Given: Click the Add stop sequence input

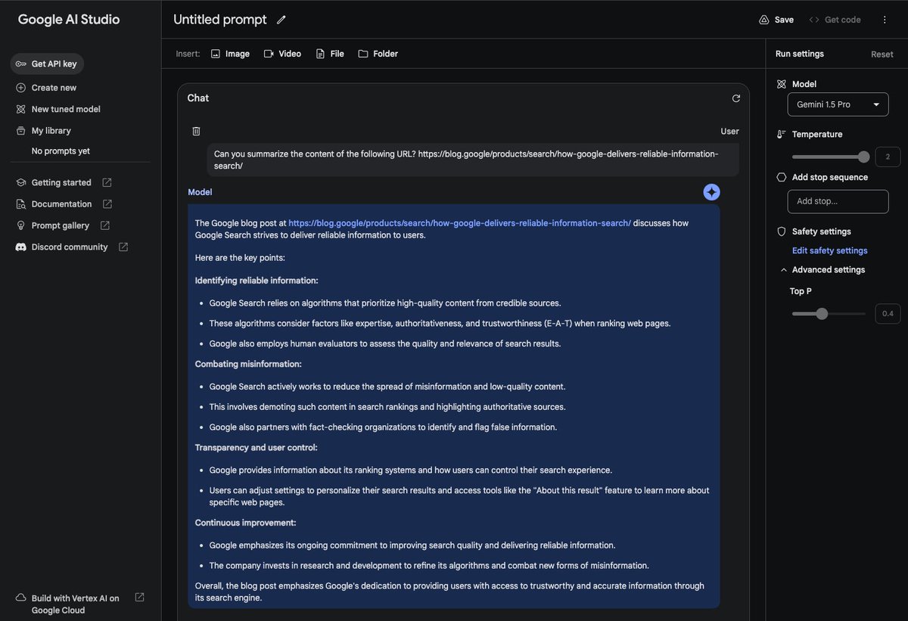Looking at the screenshot, I should [838, 201].
